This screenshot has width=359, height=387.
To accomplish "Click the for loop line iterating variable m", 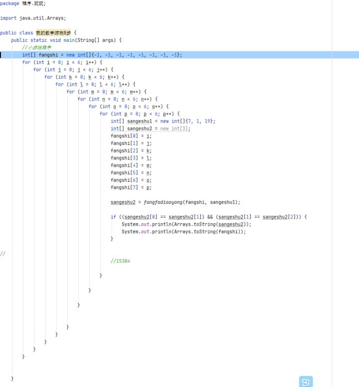I will point(106,92).
